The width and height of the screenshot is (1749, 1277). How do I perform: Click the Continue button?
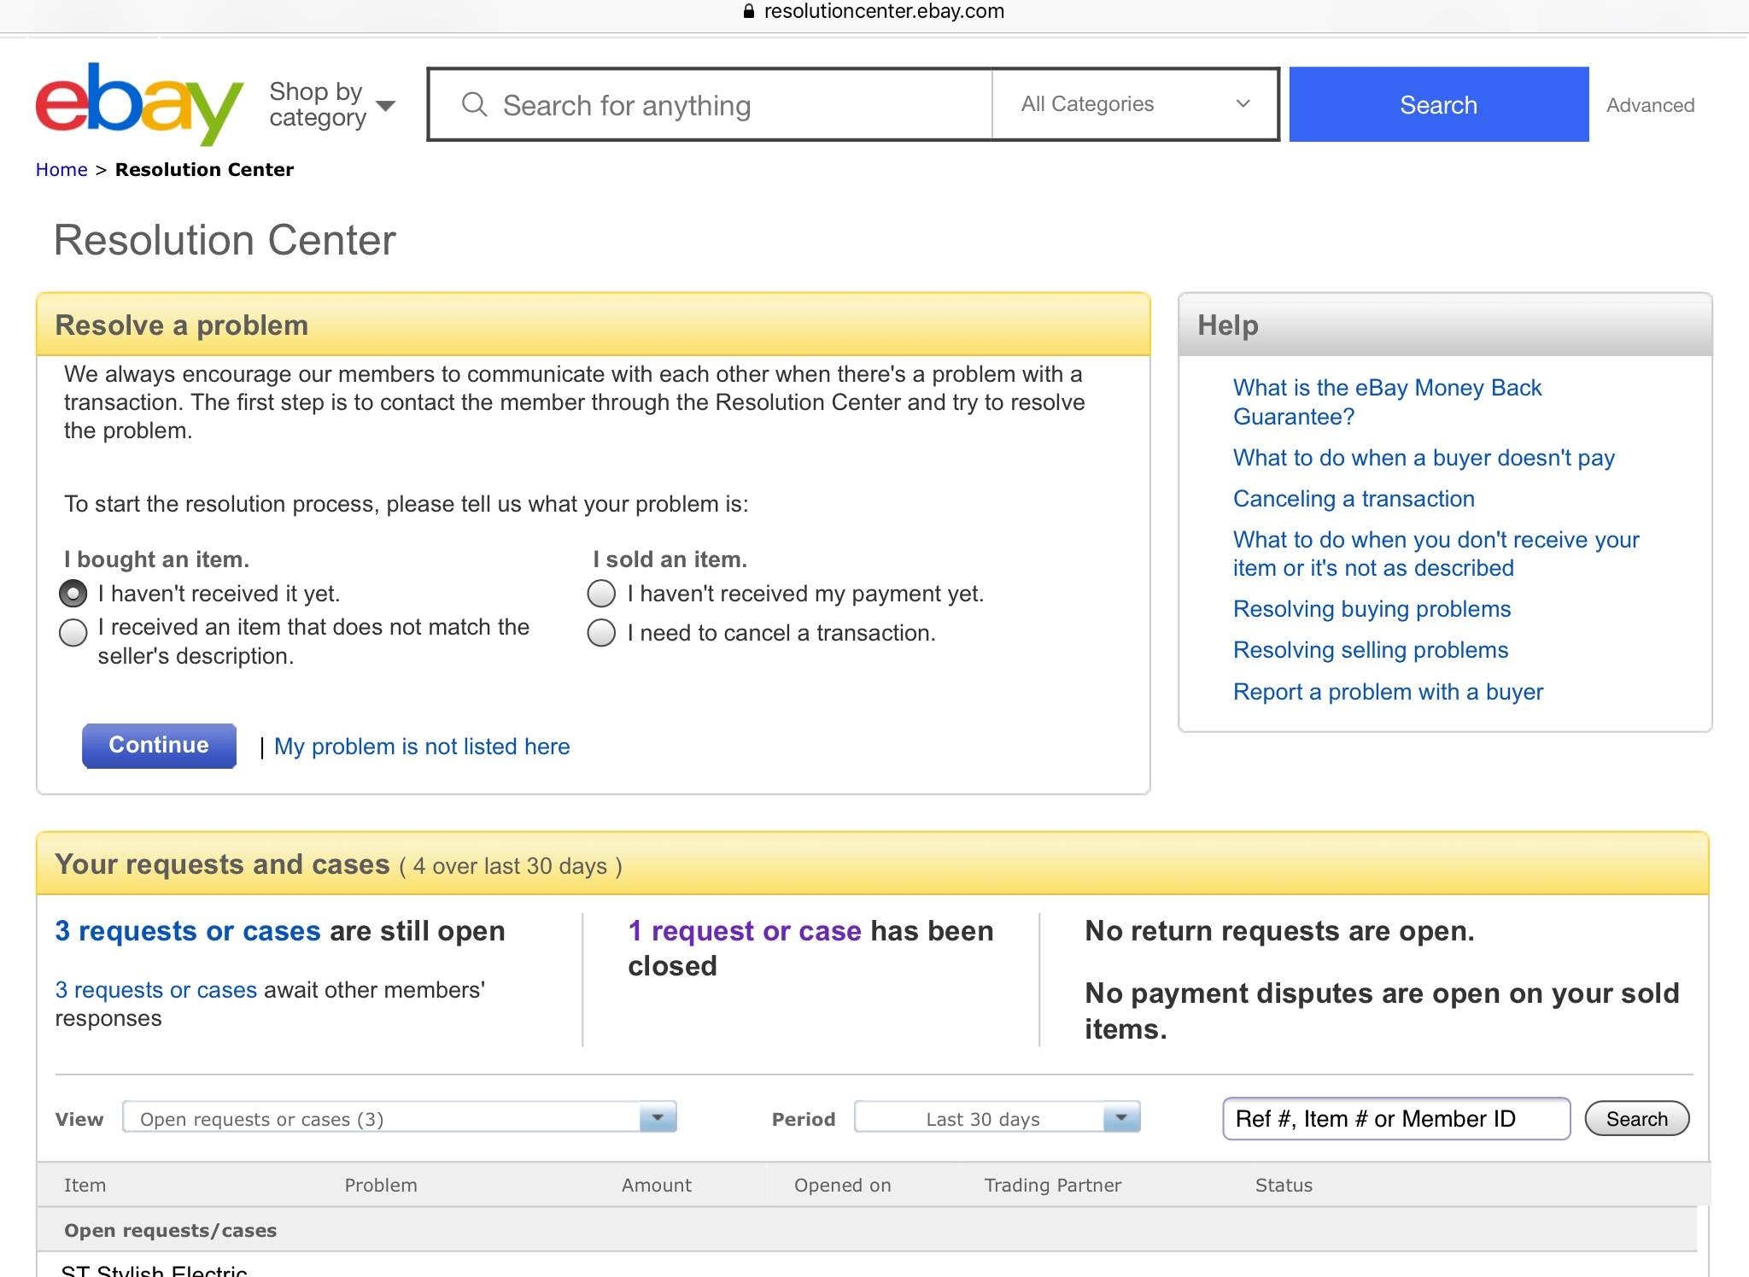coord(159,745)
